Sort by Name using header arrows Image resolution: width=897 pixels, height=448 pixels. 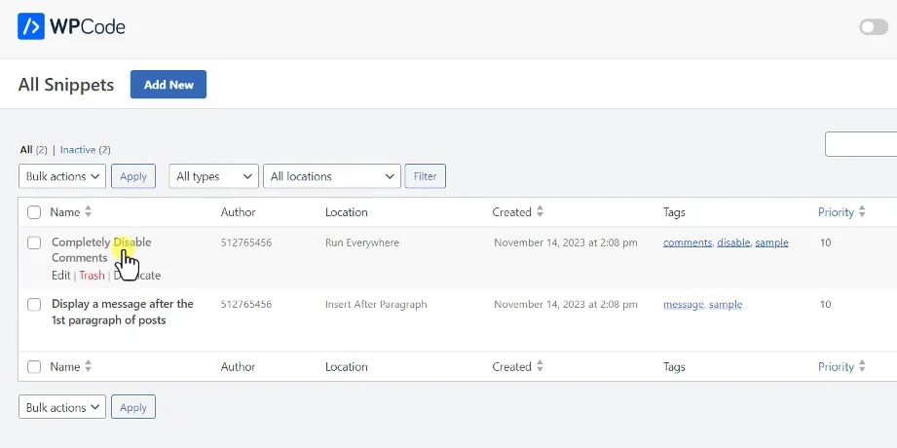coord(88,212)
